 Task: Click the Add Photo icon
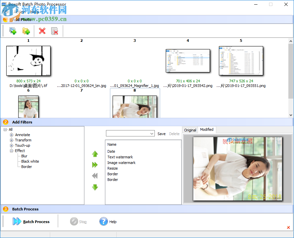[x=13, y=31]
